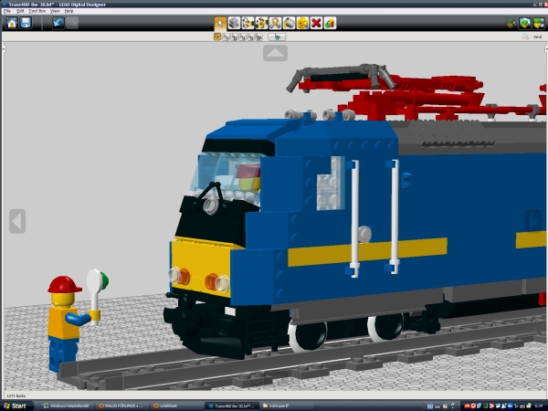This screenshot has height=411, width=548.
Task: Pick the Hinge Align tool
Action: (x=261, y=24)
